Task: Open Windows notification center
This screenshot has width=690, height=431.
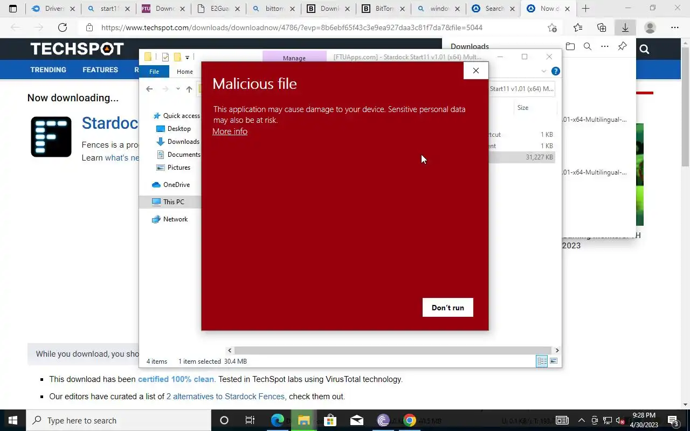Action: (674, 420)
